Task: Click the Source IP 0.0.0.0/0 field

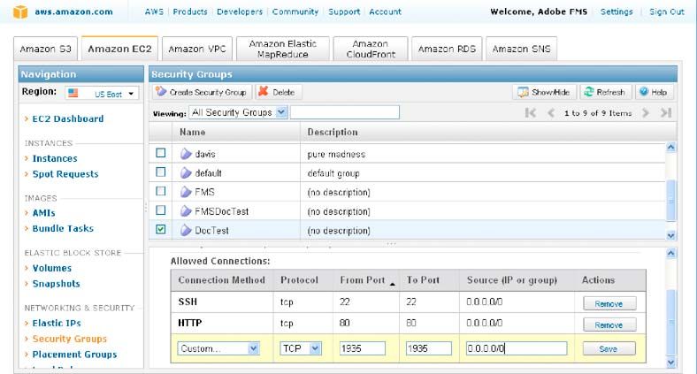Action: point(517,348)
